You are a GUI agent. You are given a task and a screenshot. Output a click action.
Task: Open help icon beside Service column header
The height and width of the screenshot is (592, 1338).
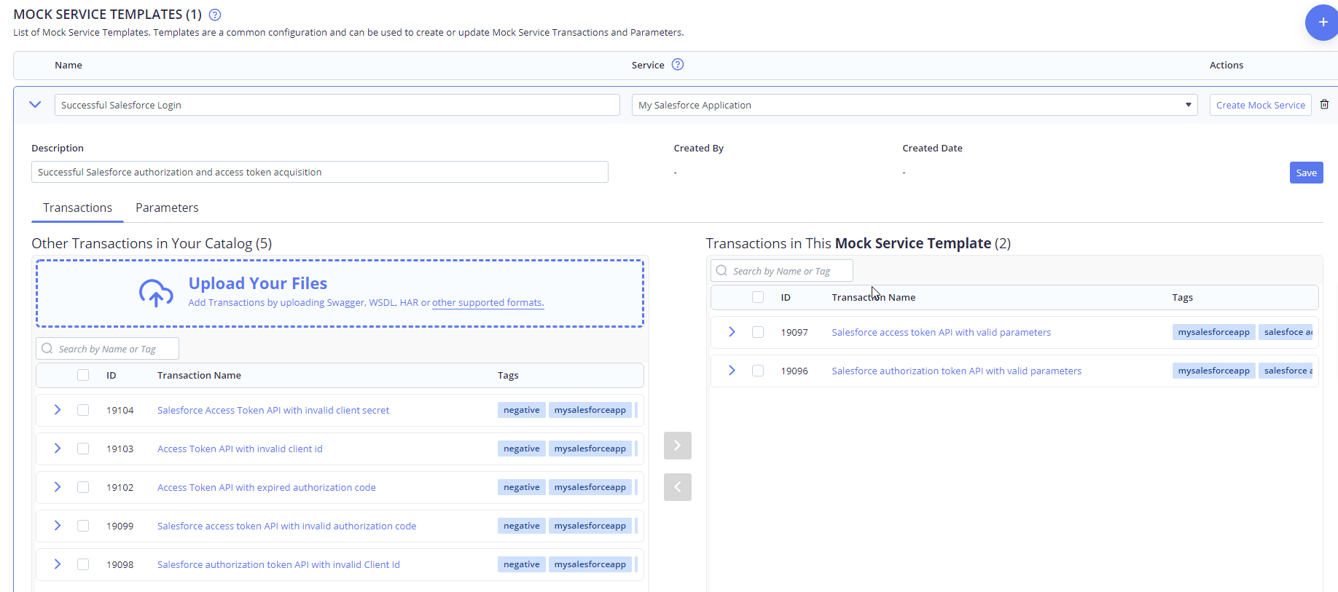[678, 64]
